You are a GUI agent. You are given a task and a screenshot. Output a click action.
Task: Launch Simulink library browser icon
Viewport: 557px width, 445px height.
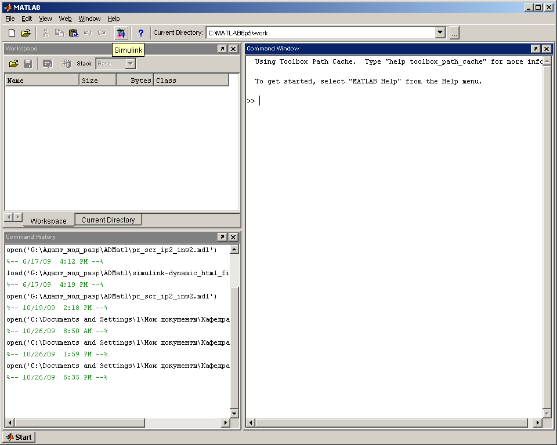pyautogui.click(x=121, y=33)
